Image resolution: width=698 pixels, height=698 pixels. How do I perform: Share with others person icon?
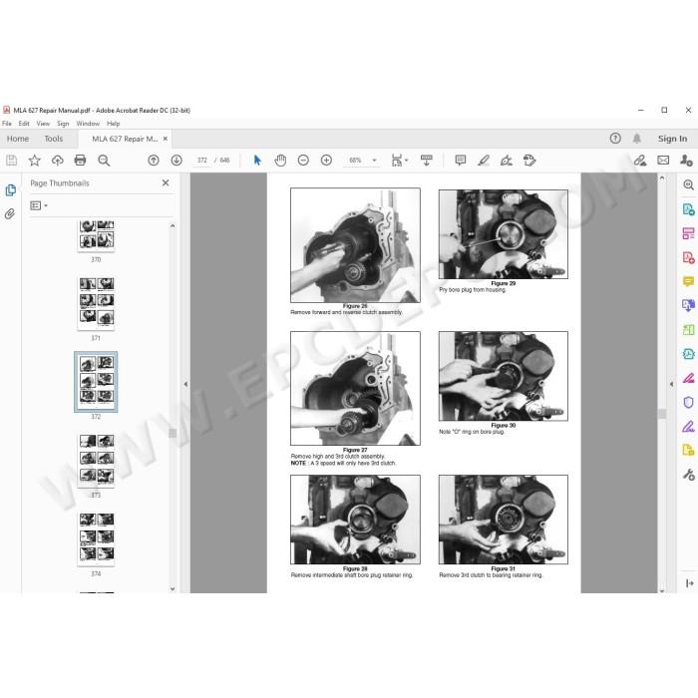tap(686, 161)
